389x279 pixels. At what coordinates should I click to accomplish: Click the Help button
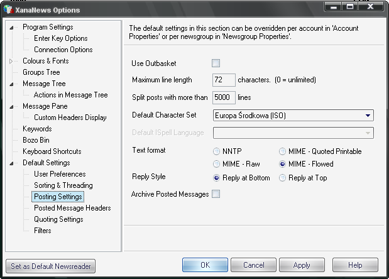[355, 265]
